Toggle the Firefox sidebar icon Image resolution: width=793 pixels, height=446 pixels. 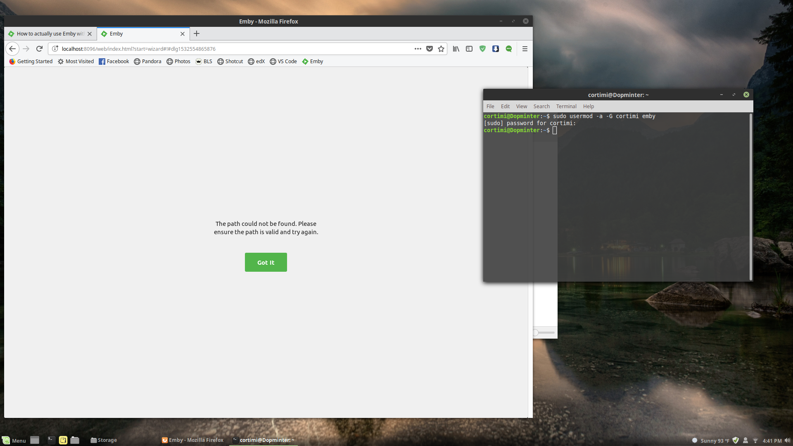pyautogui.click(x=469, y=49)
